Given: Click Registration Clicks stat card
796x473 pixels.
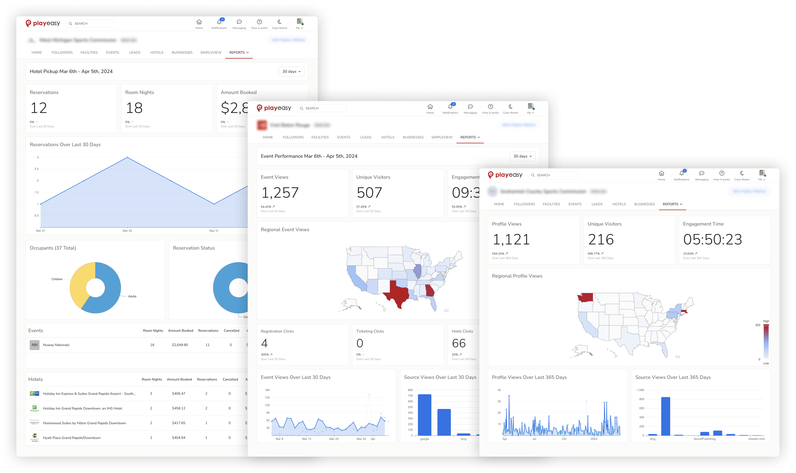Looking at the screenshot, I should (x=302, y=345).
